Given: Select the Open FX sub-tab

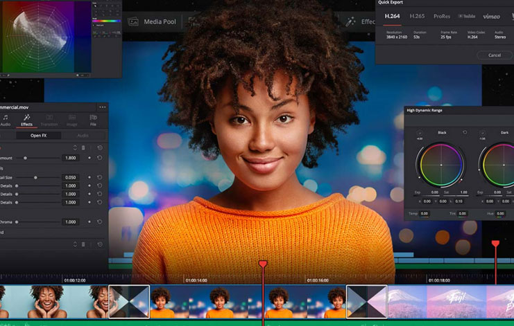Looking at the screenshot, I should 38,136.
